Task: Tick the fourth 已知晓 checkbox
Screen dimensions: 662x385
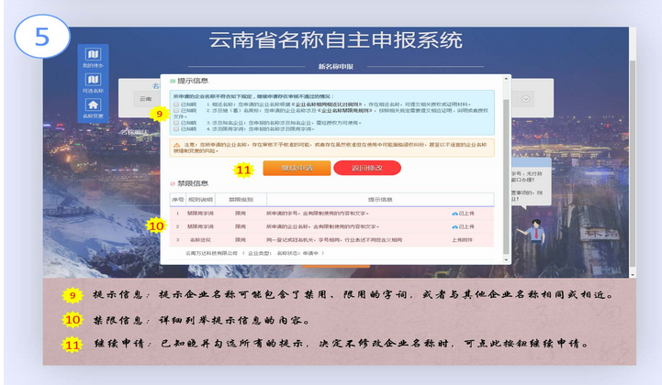Action: pos(176,128)
